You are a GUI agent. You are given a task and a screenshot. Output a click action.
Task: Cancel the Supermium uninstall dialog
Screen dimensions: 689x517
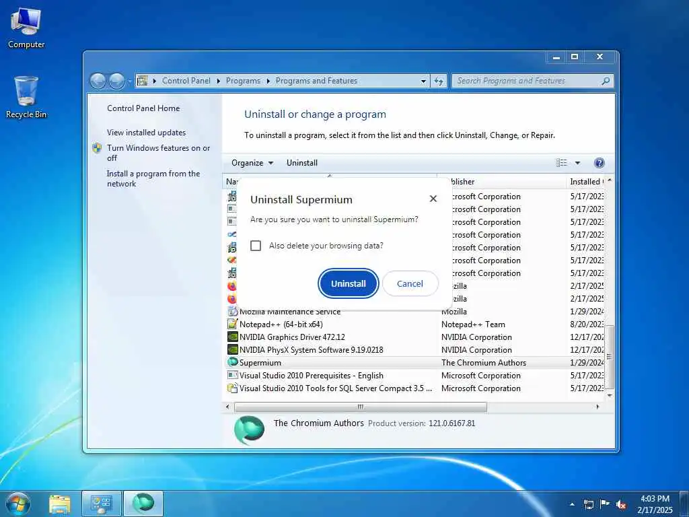(410, 283)
